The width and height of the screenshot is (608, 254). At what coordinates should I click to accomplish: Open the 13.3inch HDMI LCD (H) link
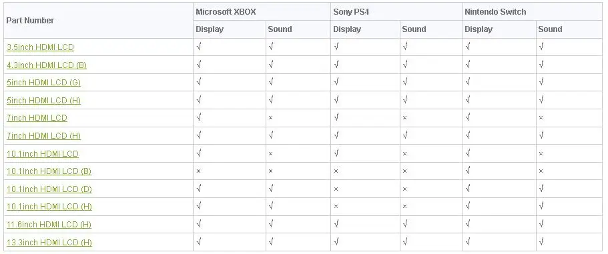coord(49,243)
